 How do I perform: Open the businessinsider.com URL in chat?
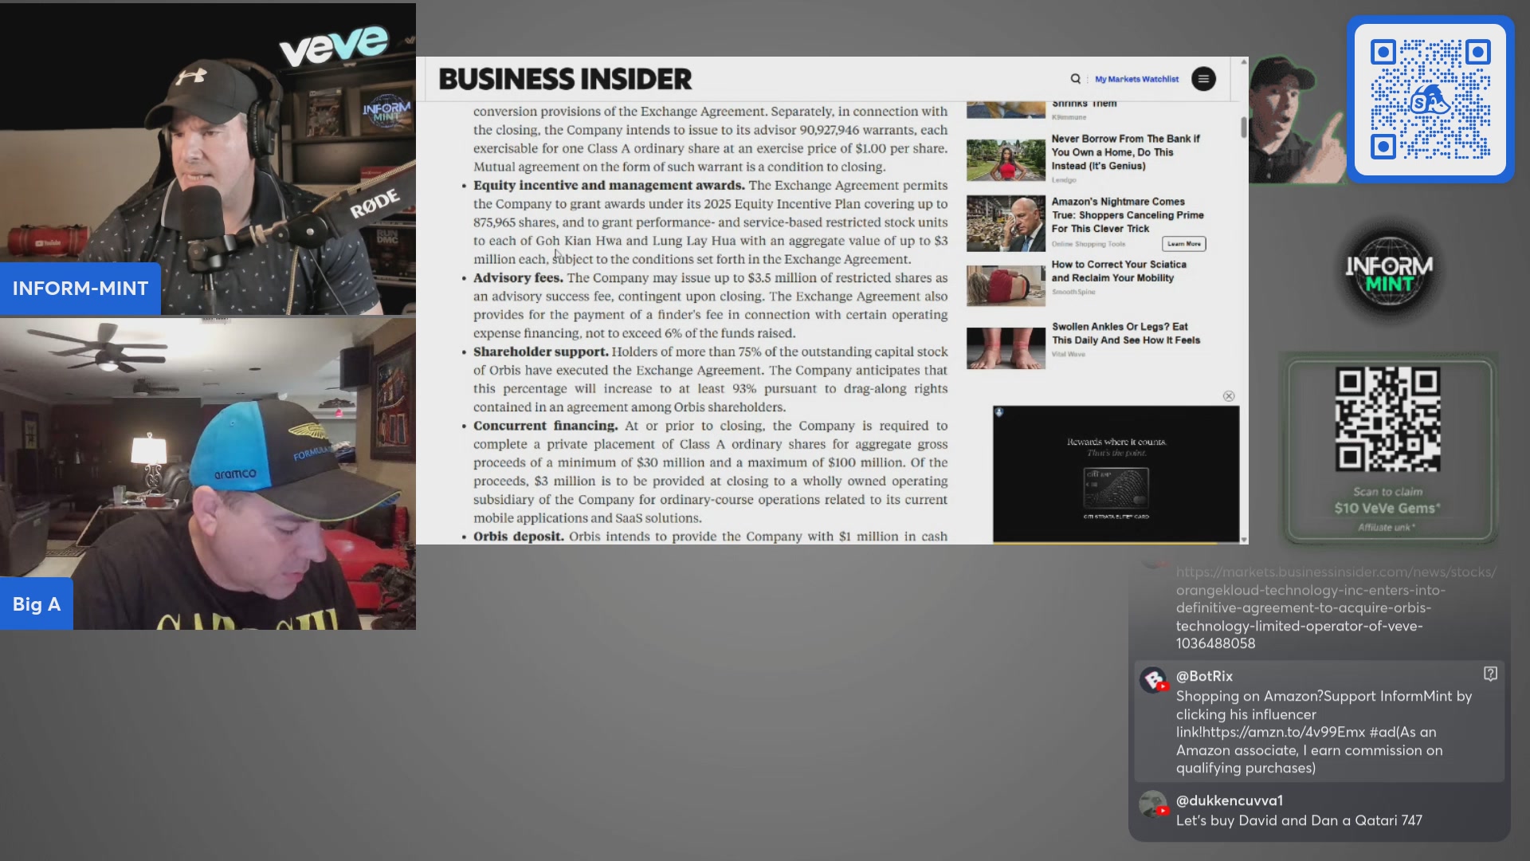[x=1336, y=607]
